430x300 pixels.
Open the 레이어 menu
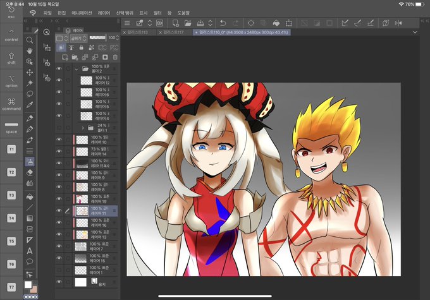pyautogui.click(x=104, y=13)
